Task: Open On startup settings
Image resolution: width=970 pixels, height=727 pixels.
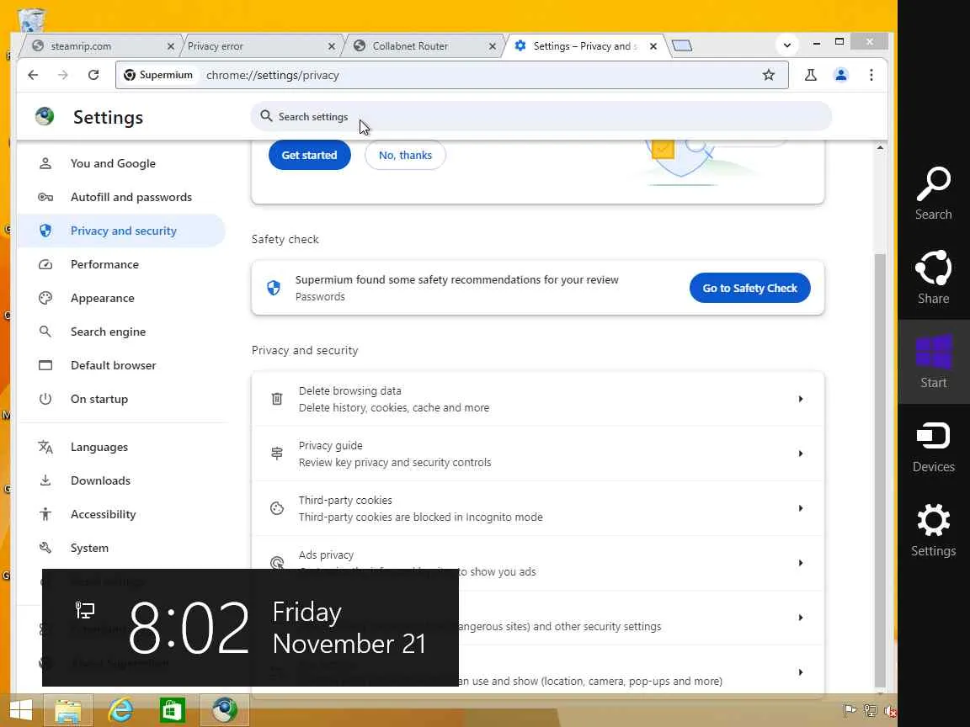Action: (120, 399)
